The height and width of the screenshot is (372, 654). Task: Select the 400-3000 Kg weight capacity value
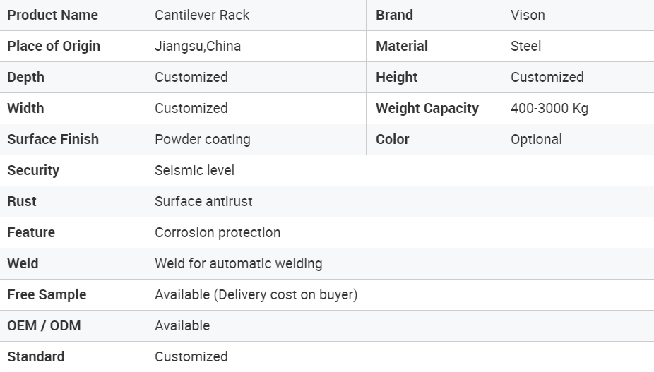pyautogui.click(x=549, y=109)
